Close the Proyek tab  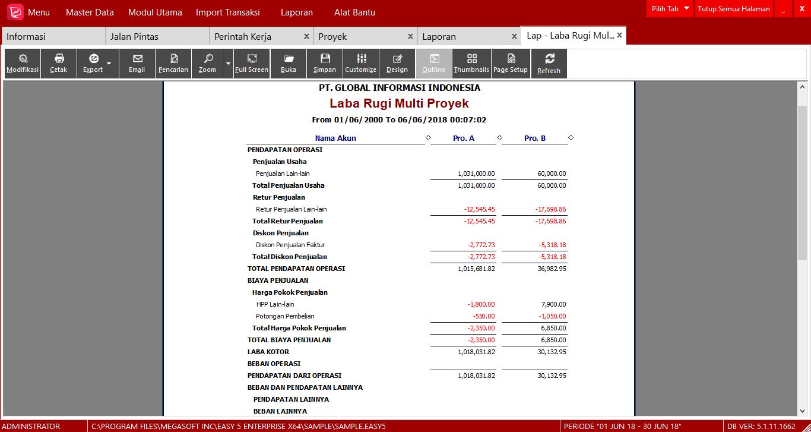click(x=410, y=36)
